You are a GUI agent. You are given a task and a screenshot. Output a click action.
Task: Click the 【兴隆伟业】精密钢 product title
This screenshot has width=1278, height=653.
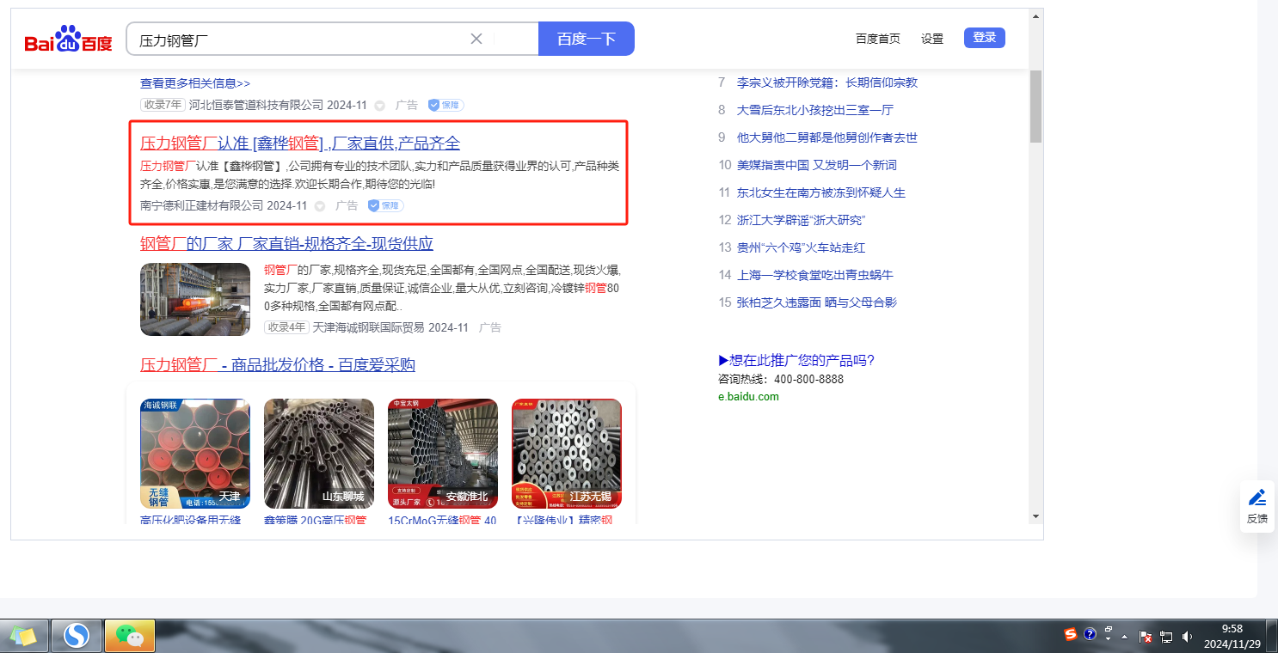[564, 520]
